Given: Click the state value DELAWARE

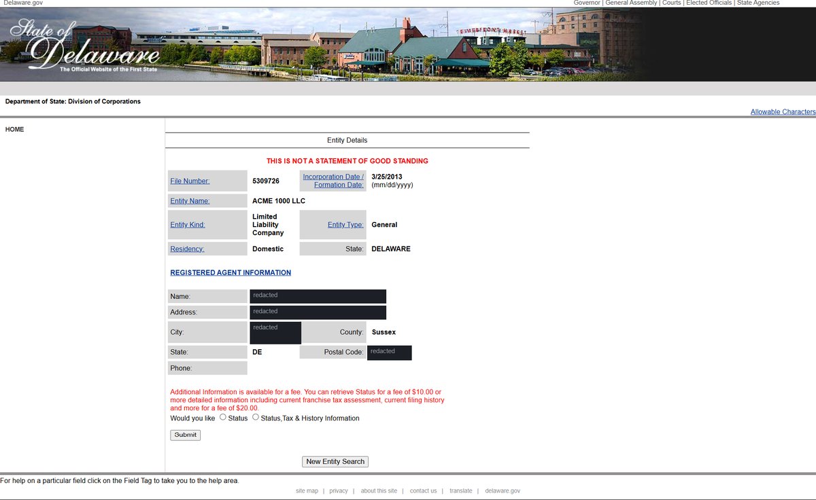Looking at the screenshot, I should pos(391,249).
